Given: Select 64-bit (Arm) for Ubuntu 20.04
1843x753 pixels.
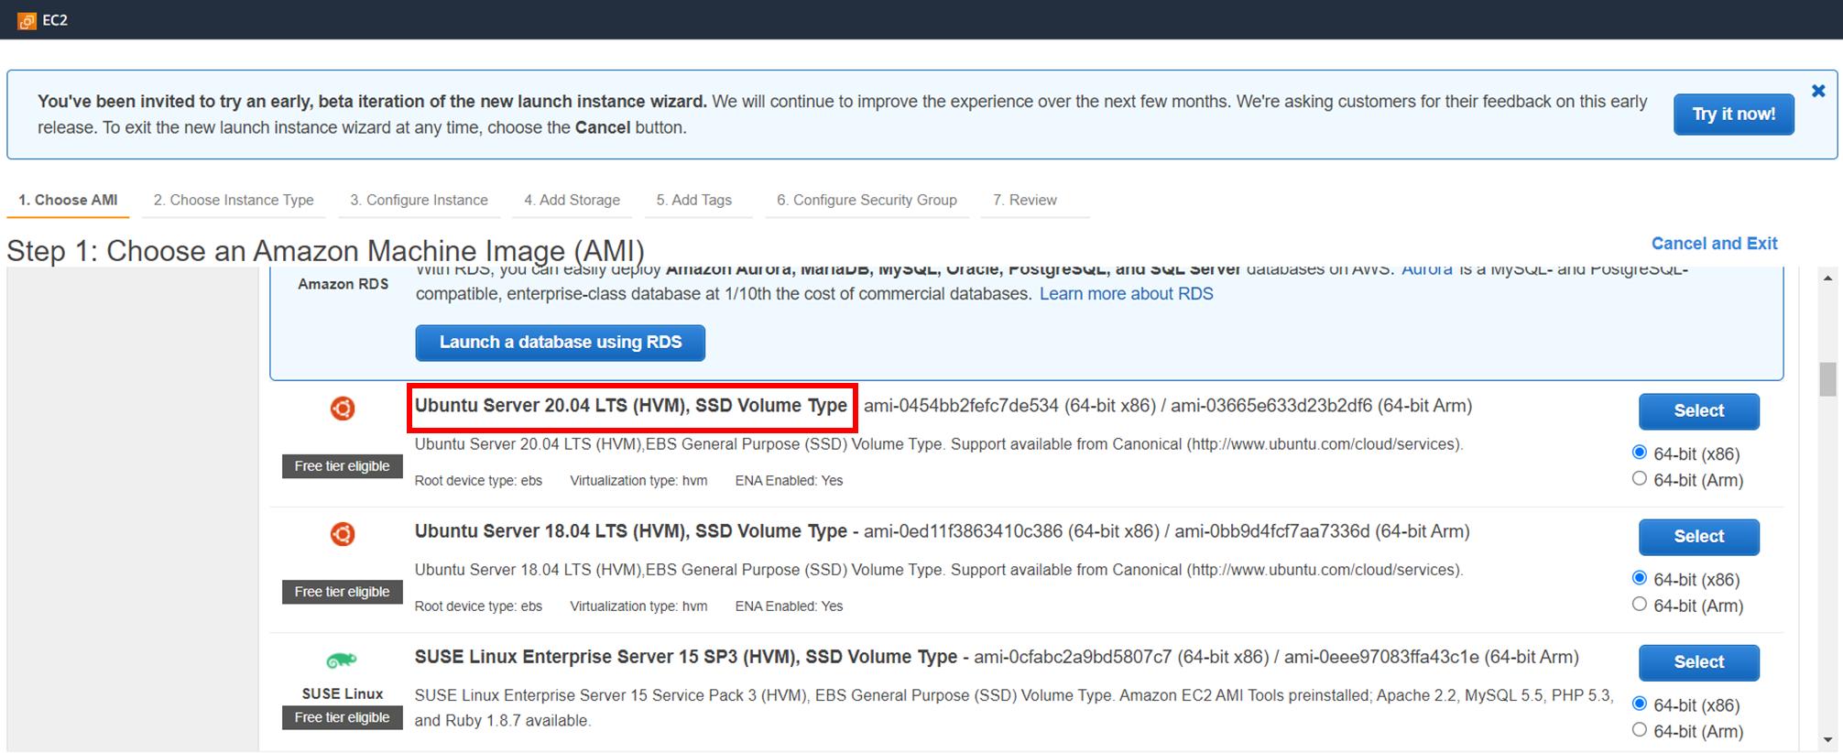Looking at the screenshot, I should click(x=1640, y=478).
